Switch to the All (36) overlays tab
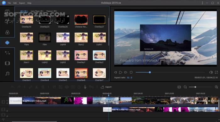 (x=24, y=11)
